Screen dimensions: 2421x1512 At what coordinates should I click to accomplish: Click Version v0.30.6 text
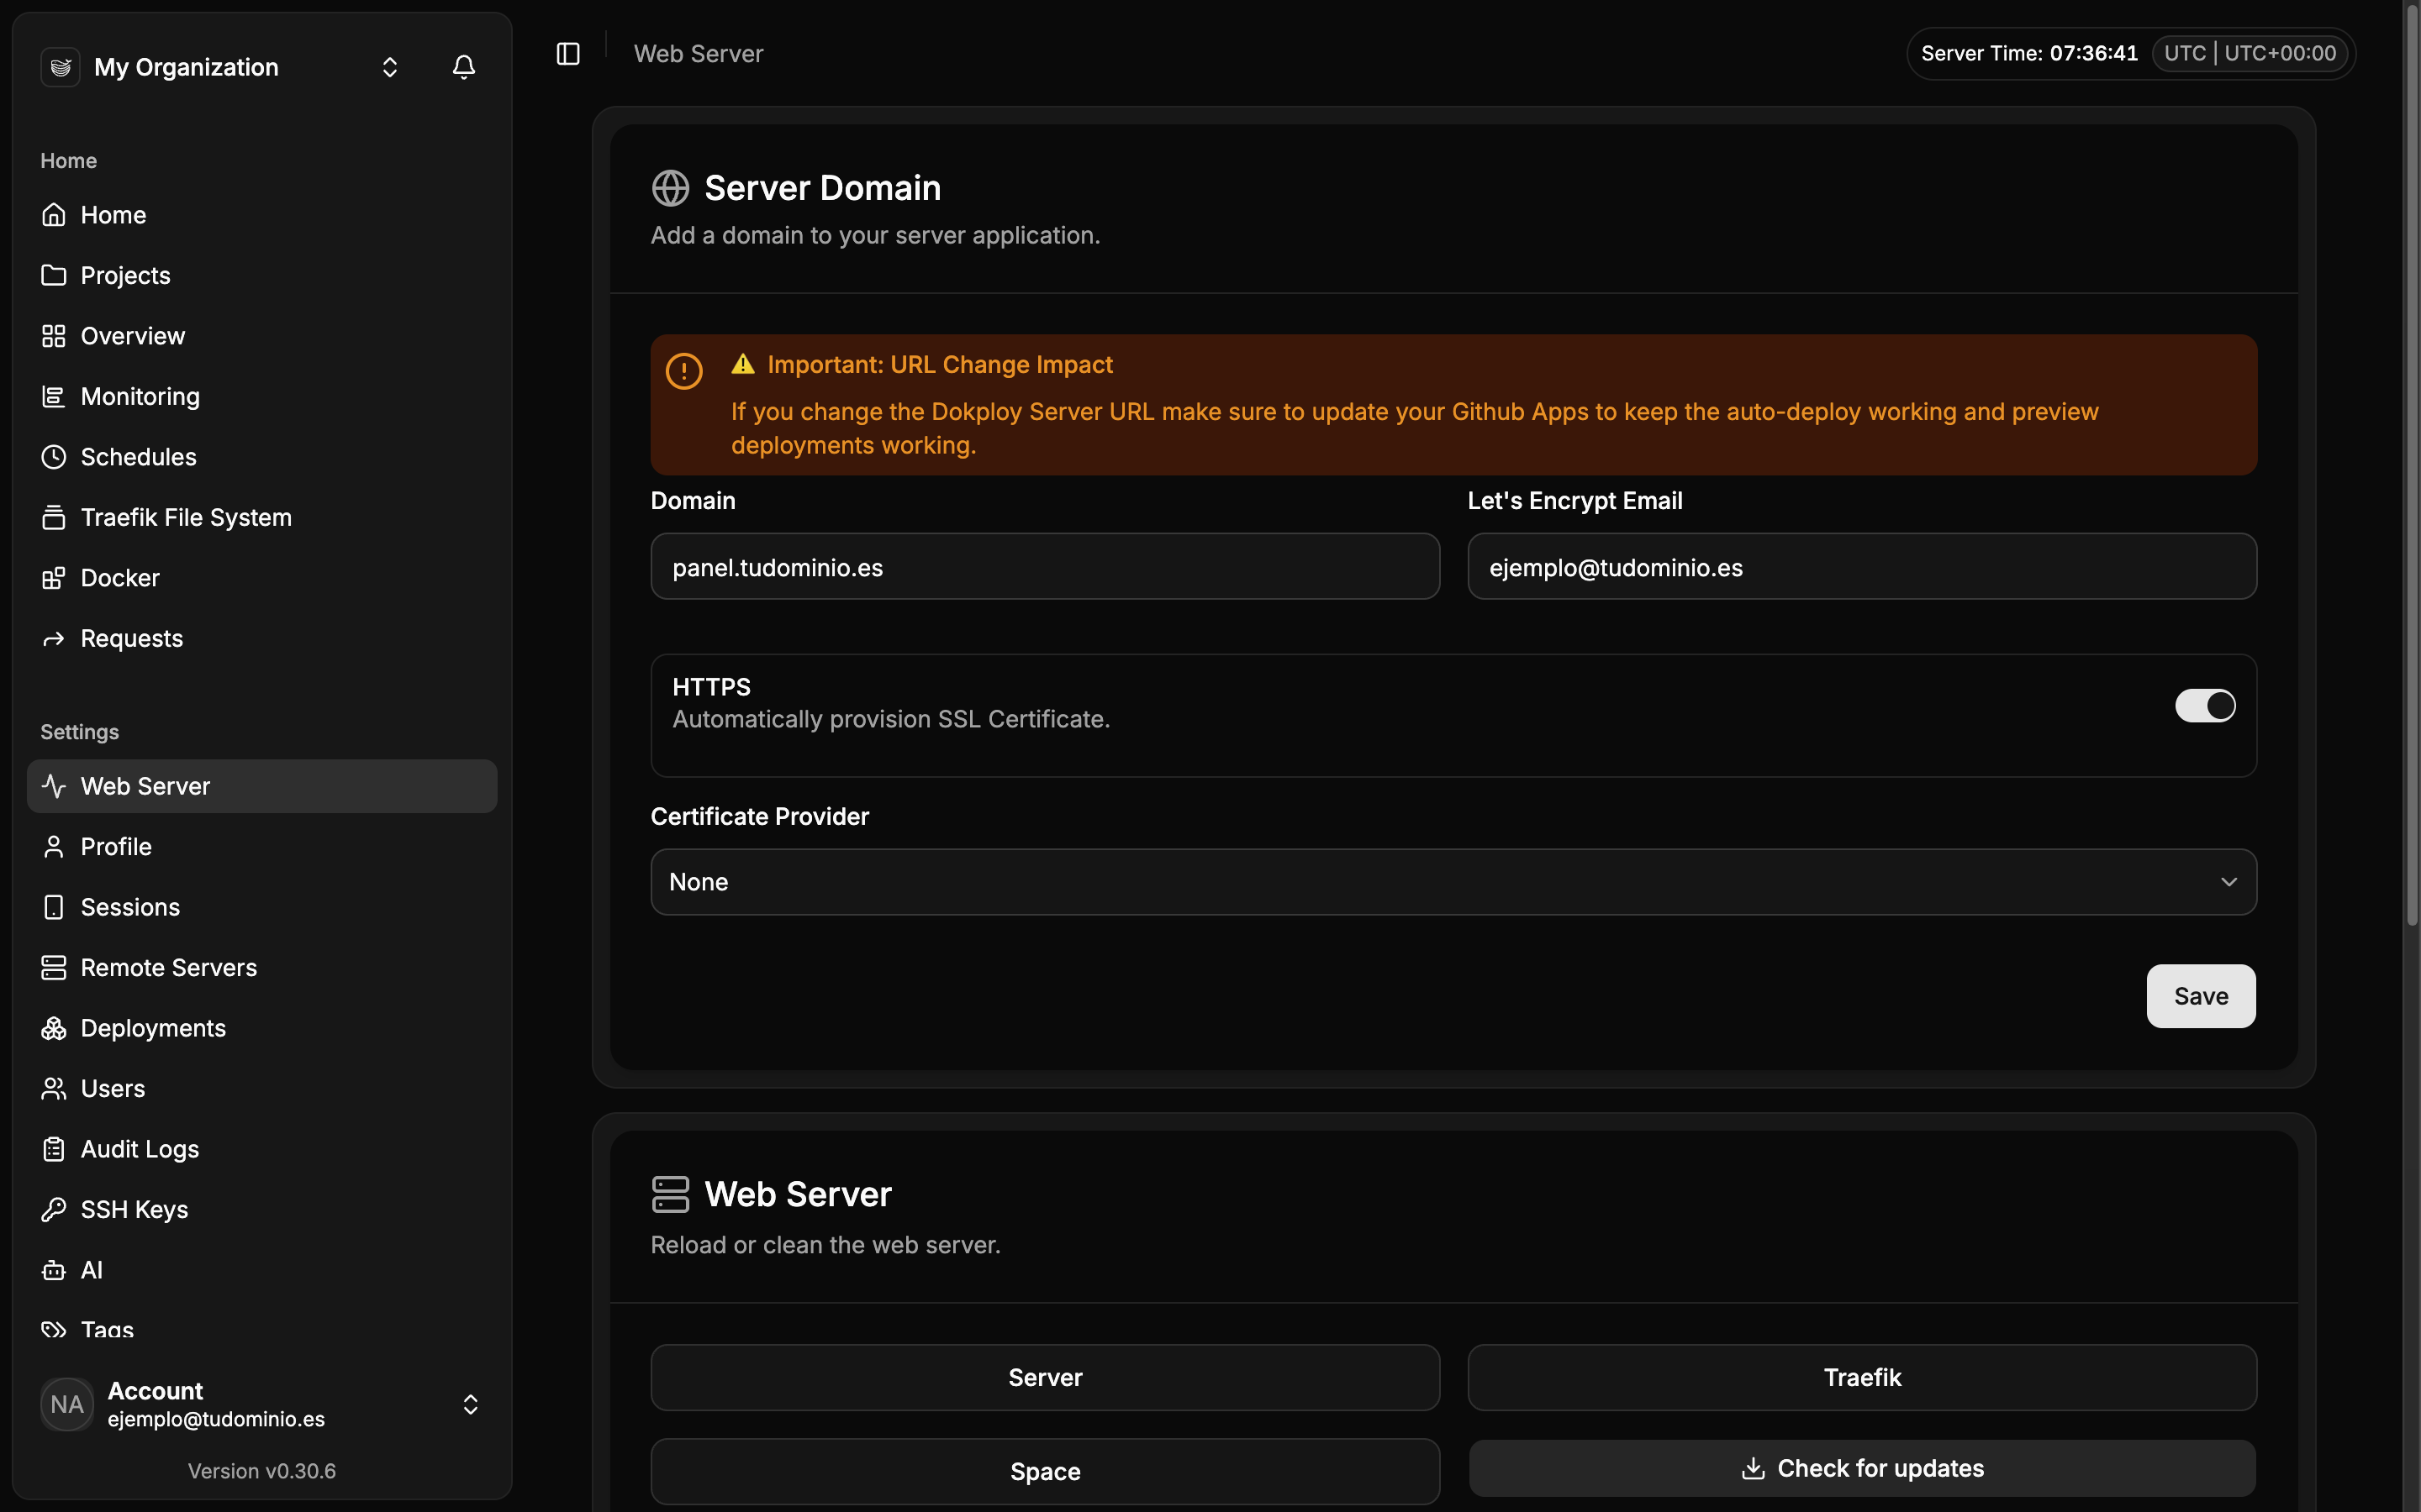tap(262, 1471)
